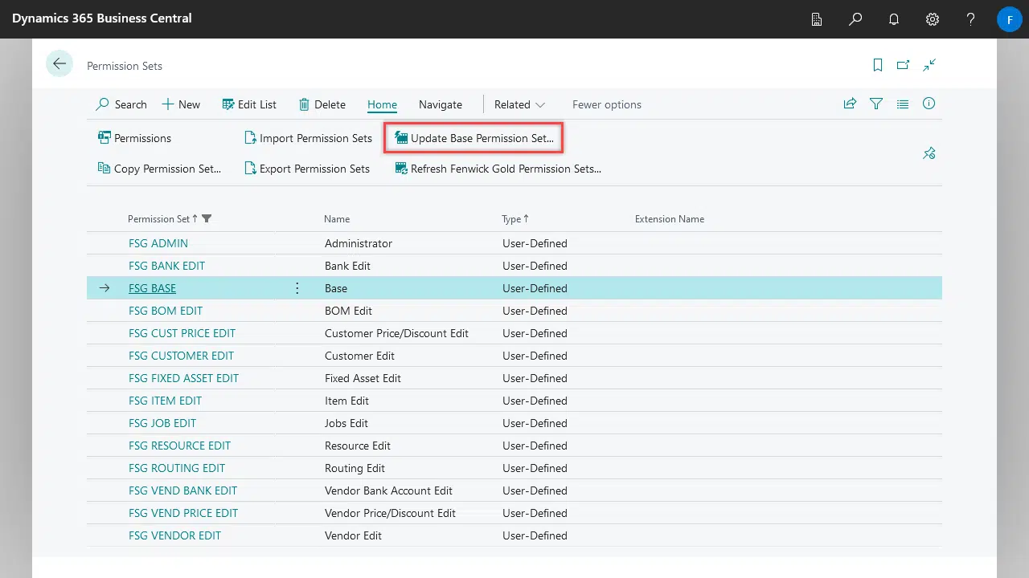
Task: Clear the filter on Permission Set column
Action: pyautogui.click(x=207, y=218)
